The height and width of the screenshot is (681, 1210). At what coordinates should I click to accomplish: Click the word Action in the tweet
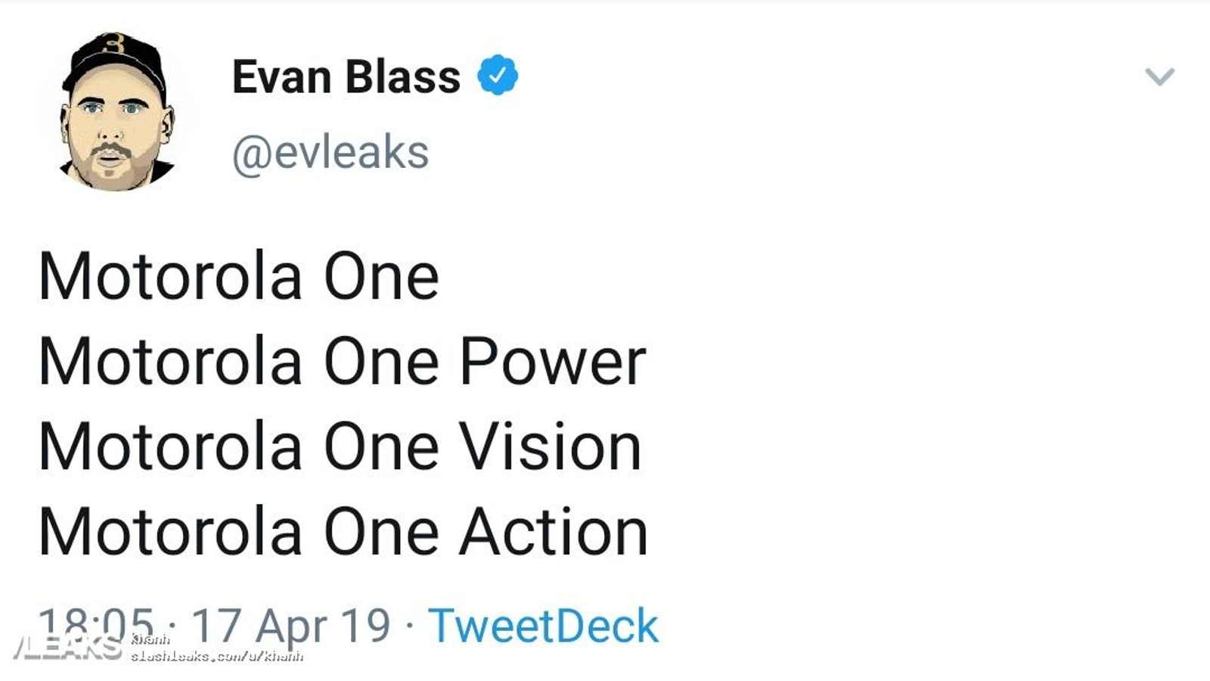[554, 532]
